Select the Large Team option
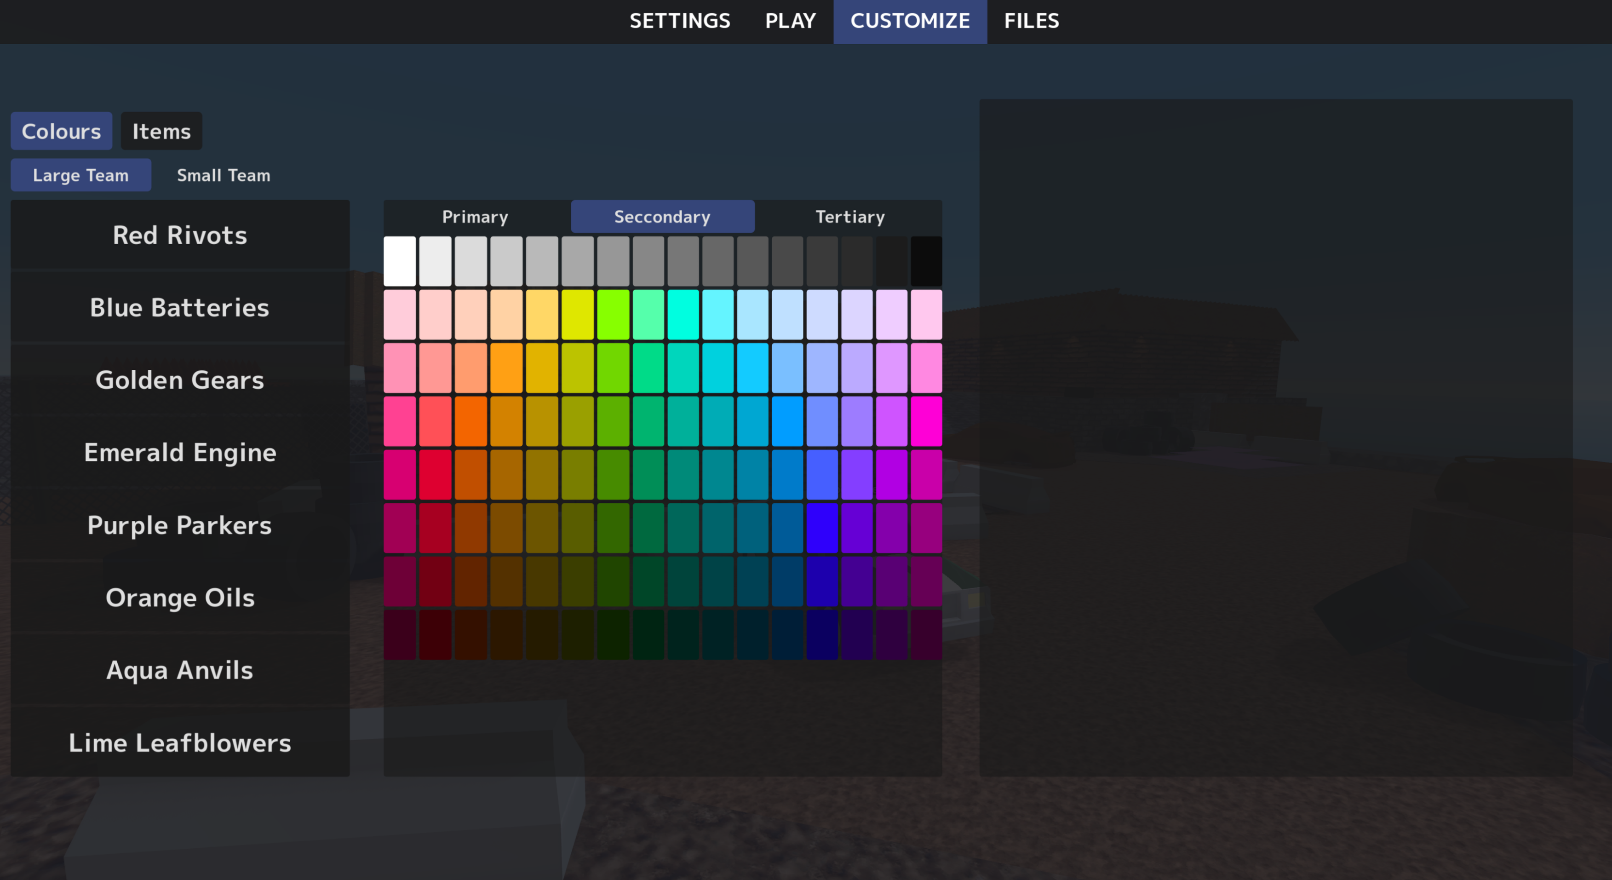Screen dimensions: 1612x880 (x=81, y=175)
